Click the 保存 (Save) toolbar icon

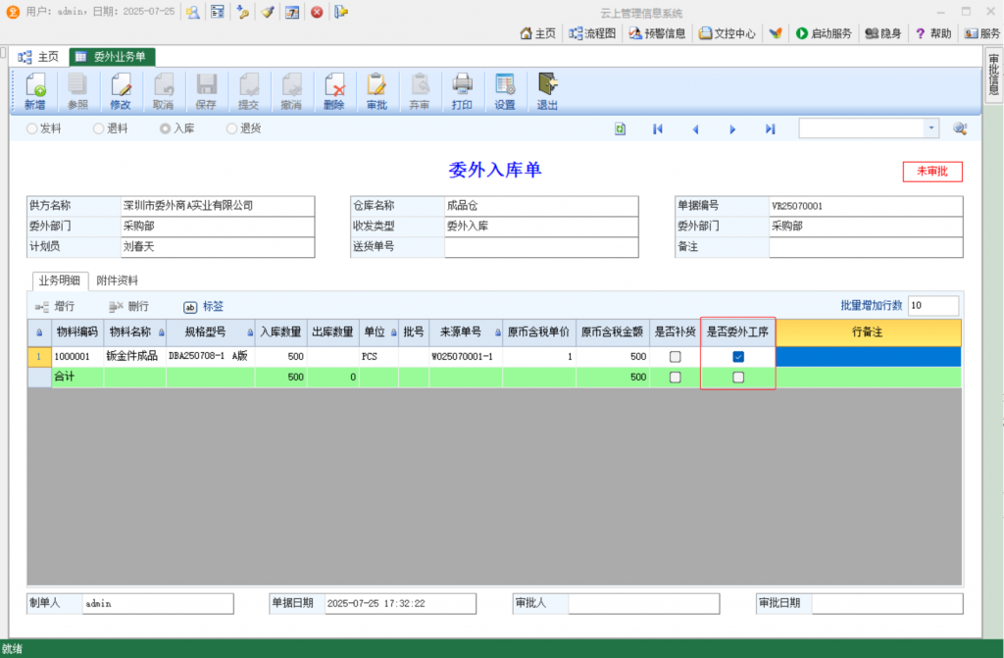tap(206, 91)
